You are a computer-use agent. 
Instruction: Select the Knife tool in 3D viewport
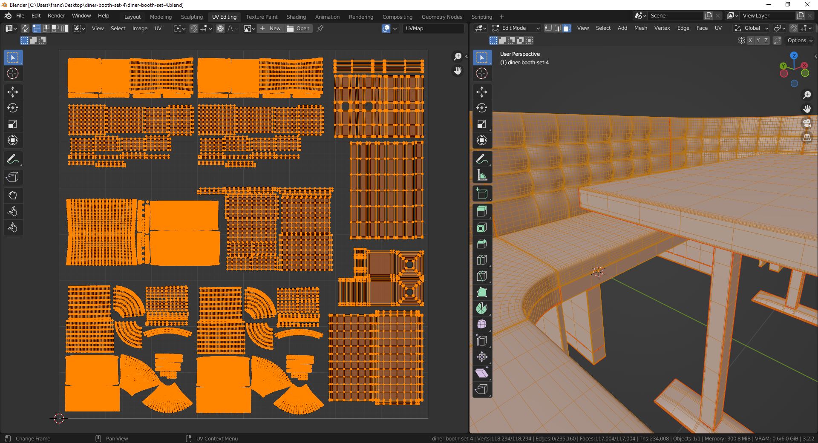point(482,276)
